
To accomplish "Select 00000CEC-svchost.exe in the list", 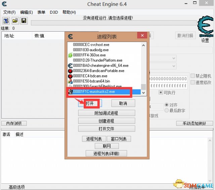I will [x=104, y=45].
